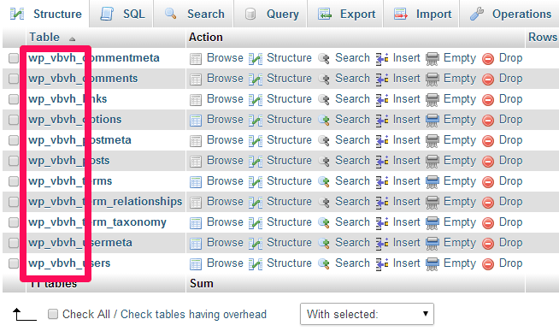Tick the wp_vbvh_usermeta row checkbox

[x=14, y=243]
